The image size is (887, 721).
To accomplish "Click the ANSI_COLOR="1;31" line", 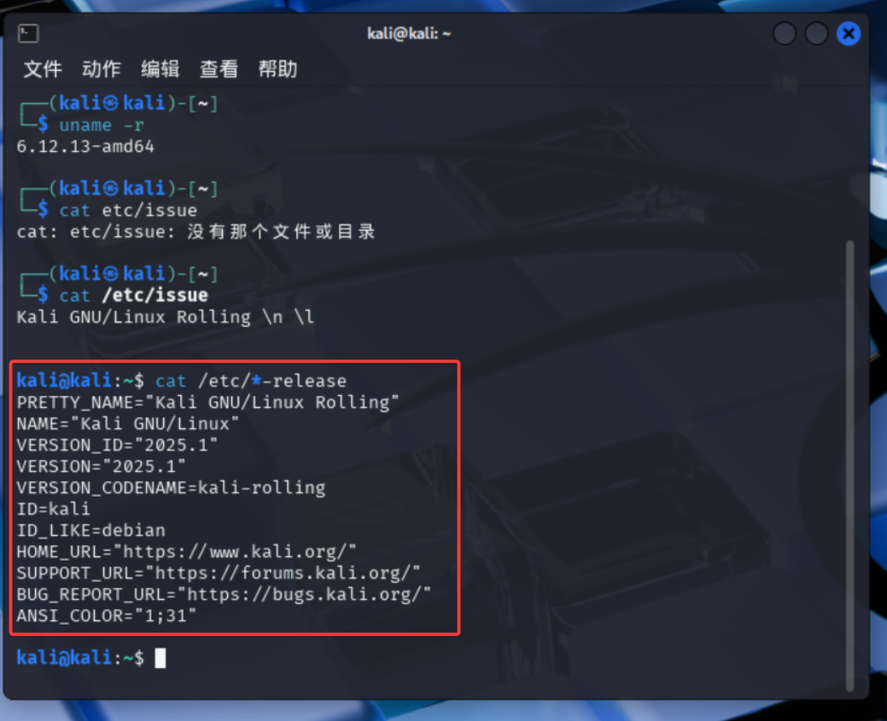I will click(107, 616).
